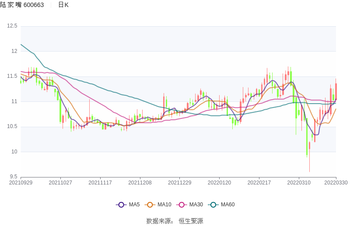
Task: Click the 11 value on the y-axis
Action: 14,101
